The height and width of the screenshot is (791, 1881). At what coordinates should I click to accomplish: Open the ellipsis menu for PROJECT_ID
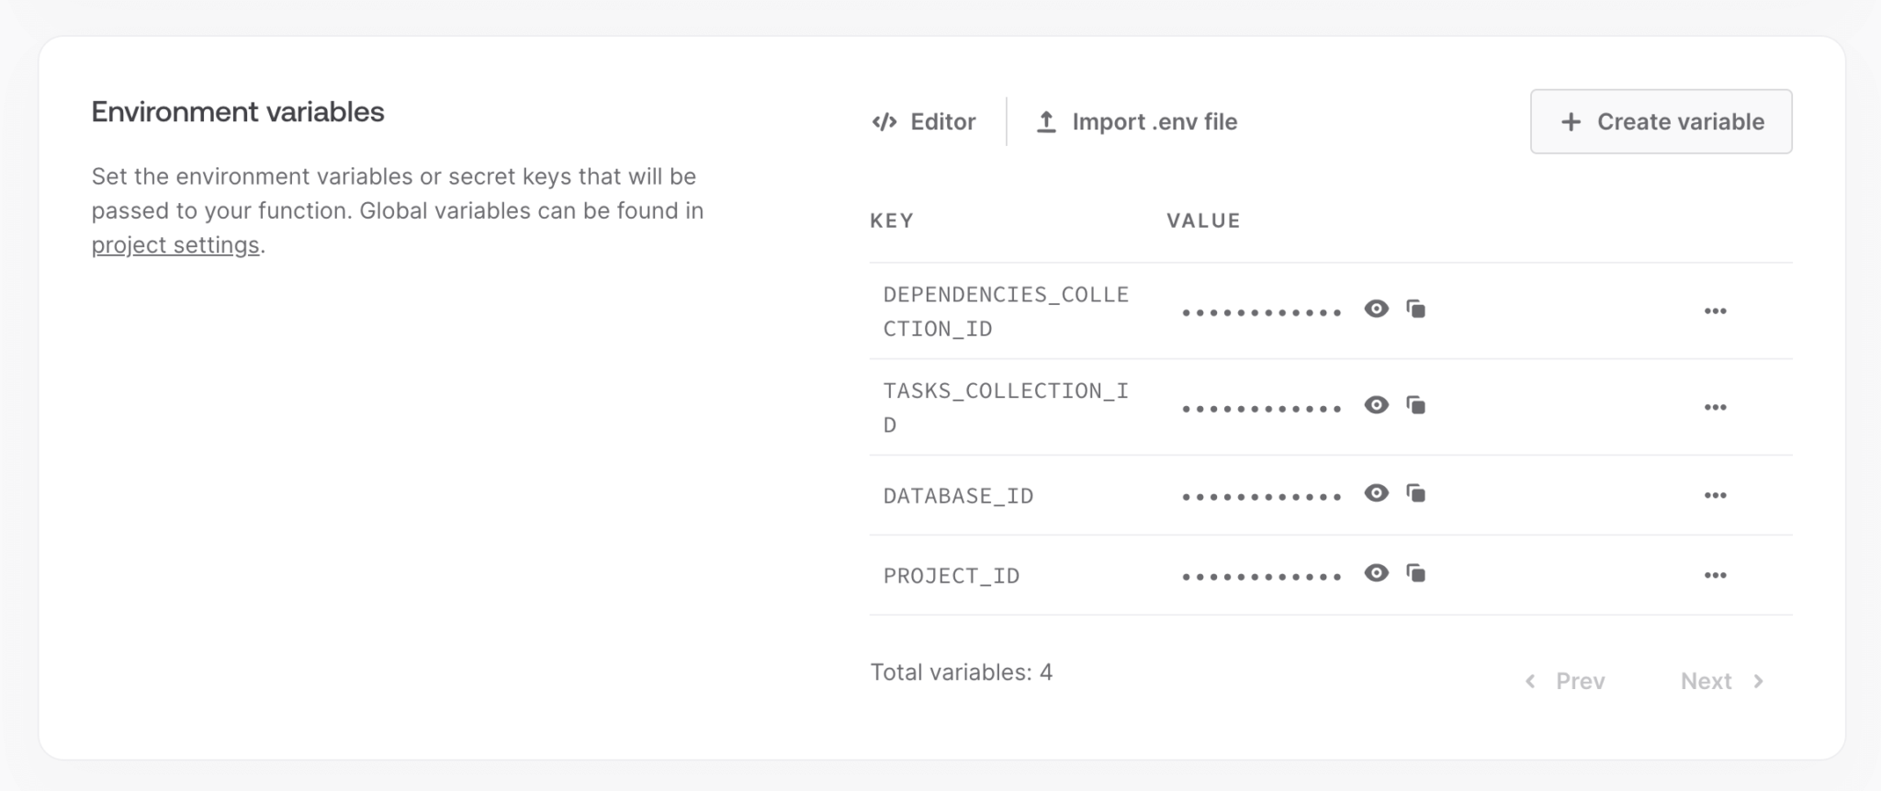click(1715, 575)
